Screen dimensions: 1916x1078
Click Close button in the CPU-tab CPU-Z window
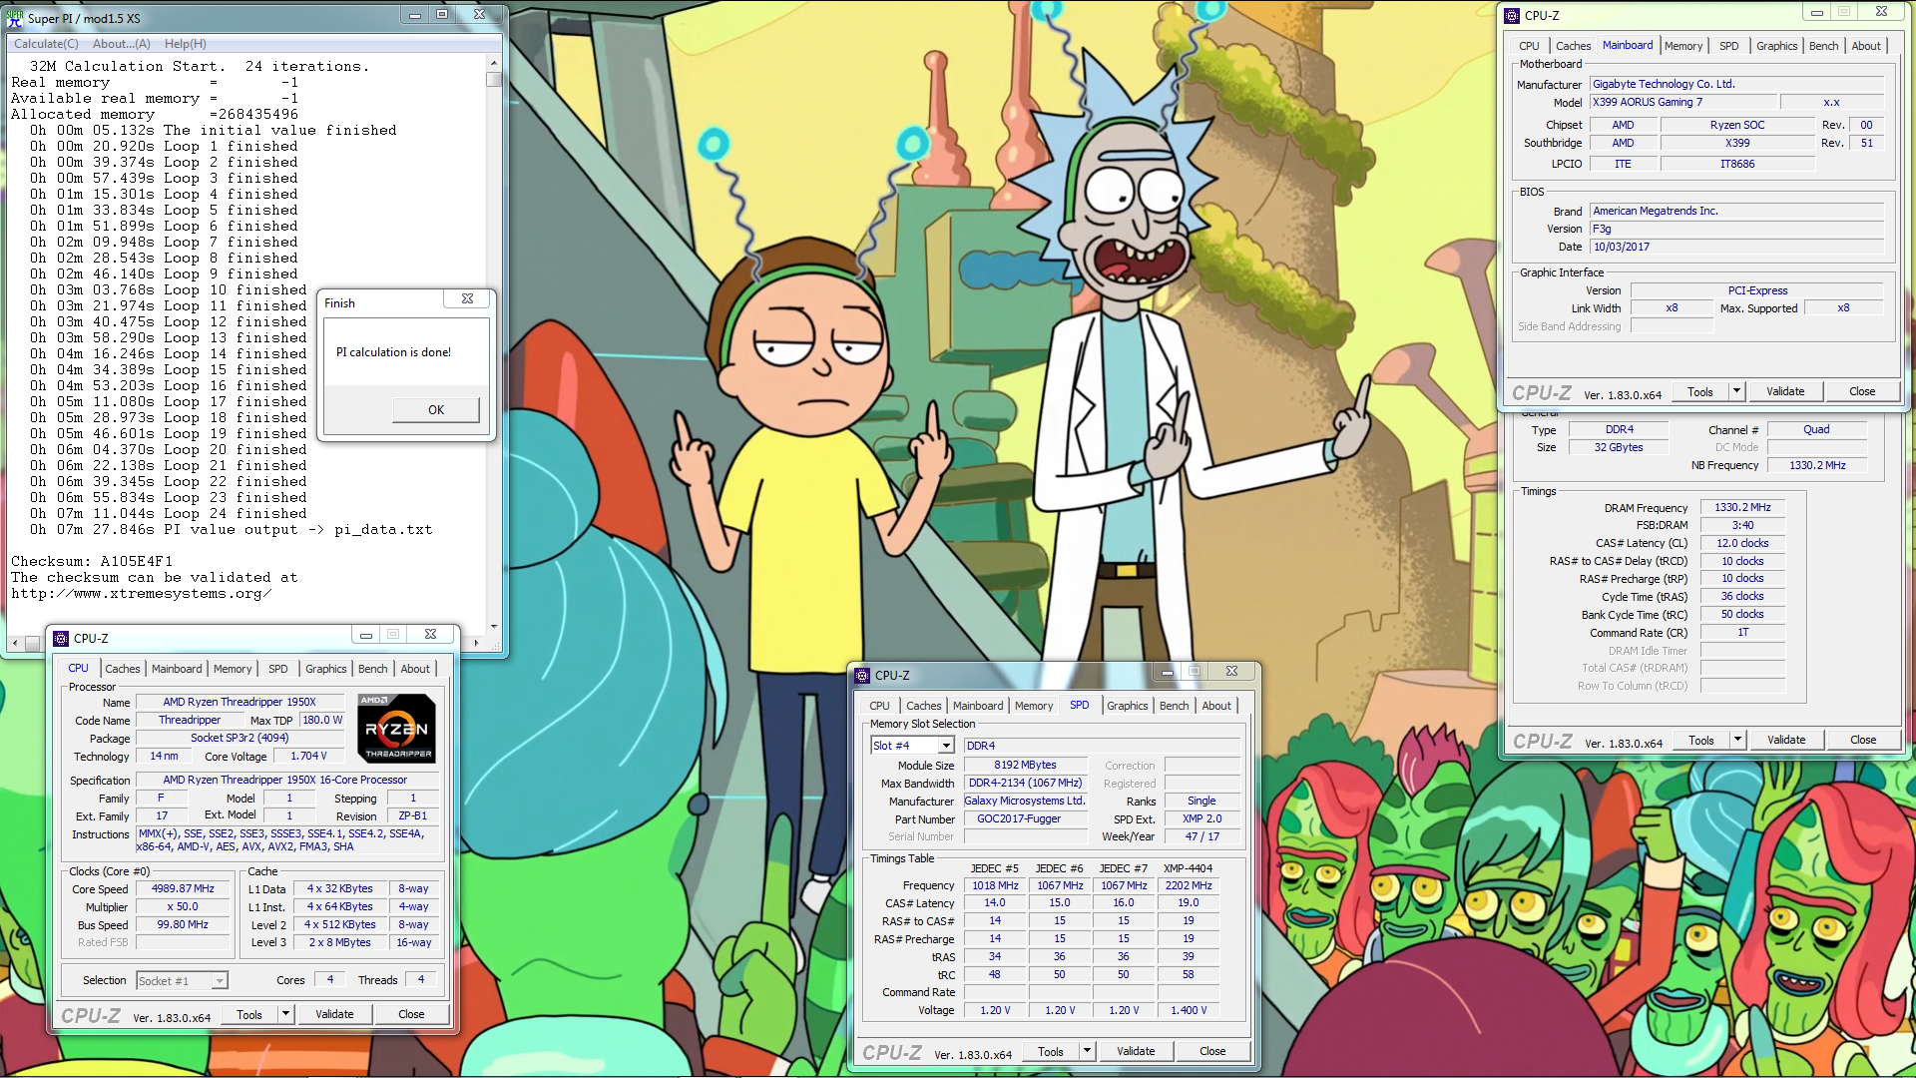click(411, 1014)
